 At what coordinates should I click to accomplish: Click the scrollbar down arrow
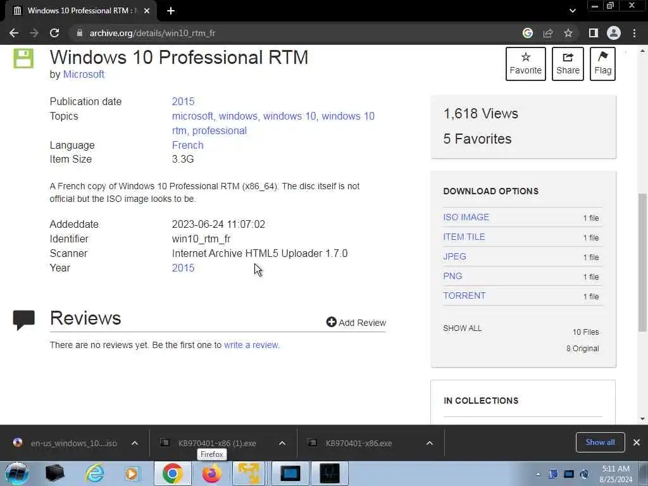point(642,419)
